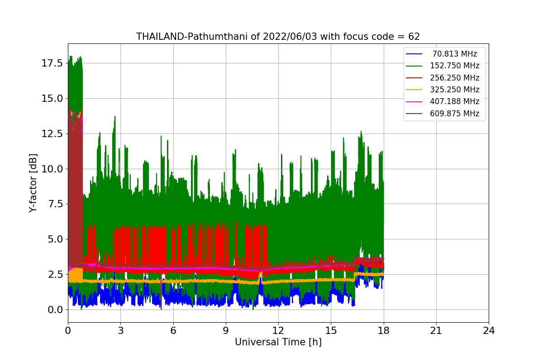Click the y-axis tick label 15.0
The width and height of the screenshot is (543, 362).
[52, 99]
